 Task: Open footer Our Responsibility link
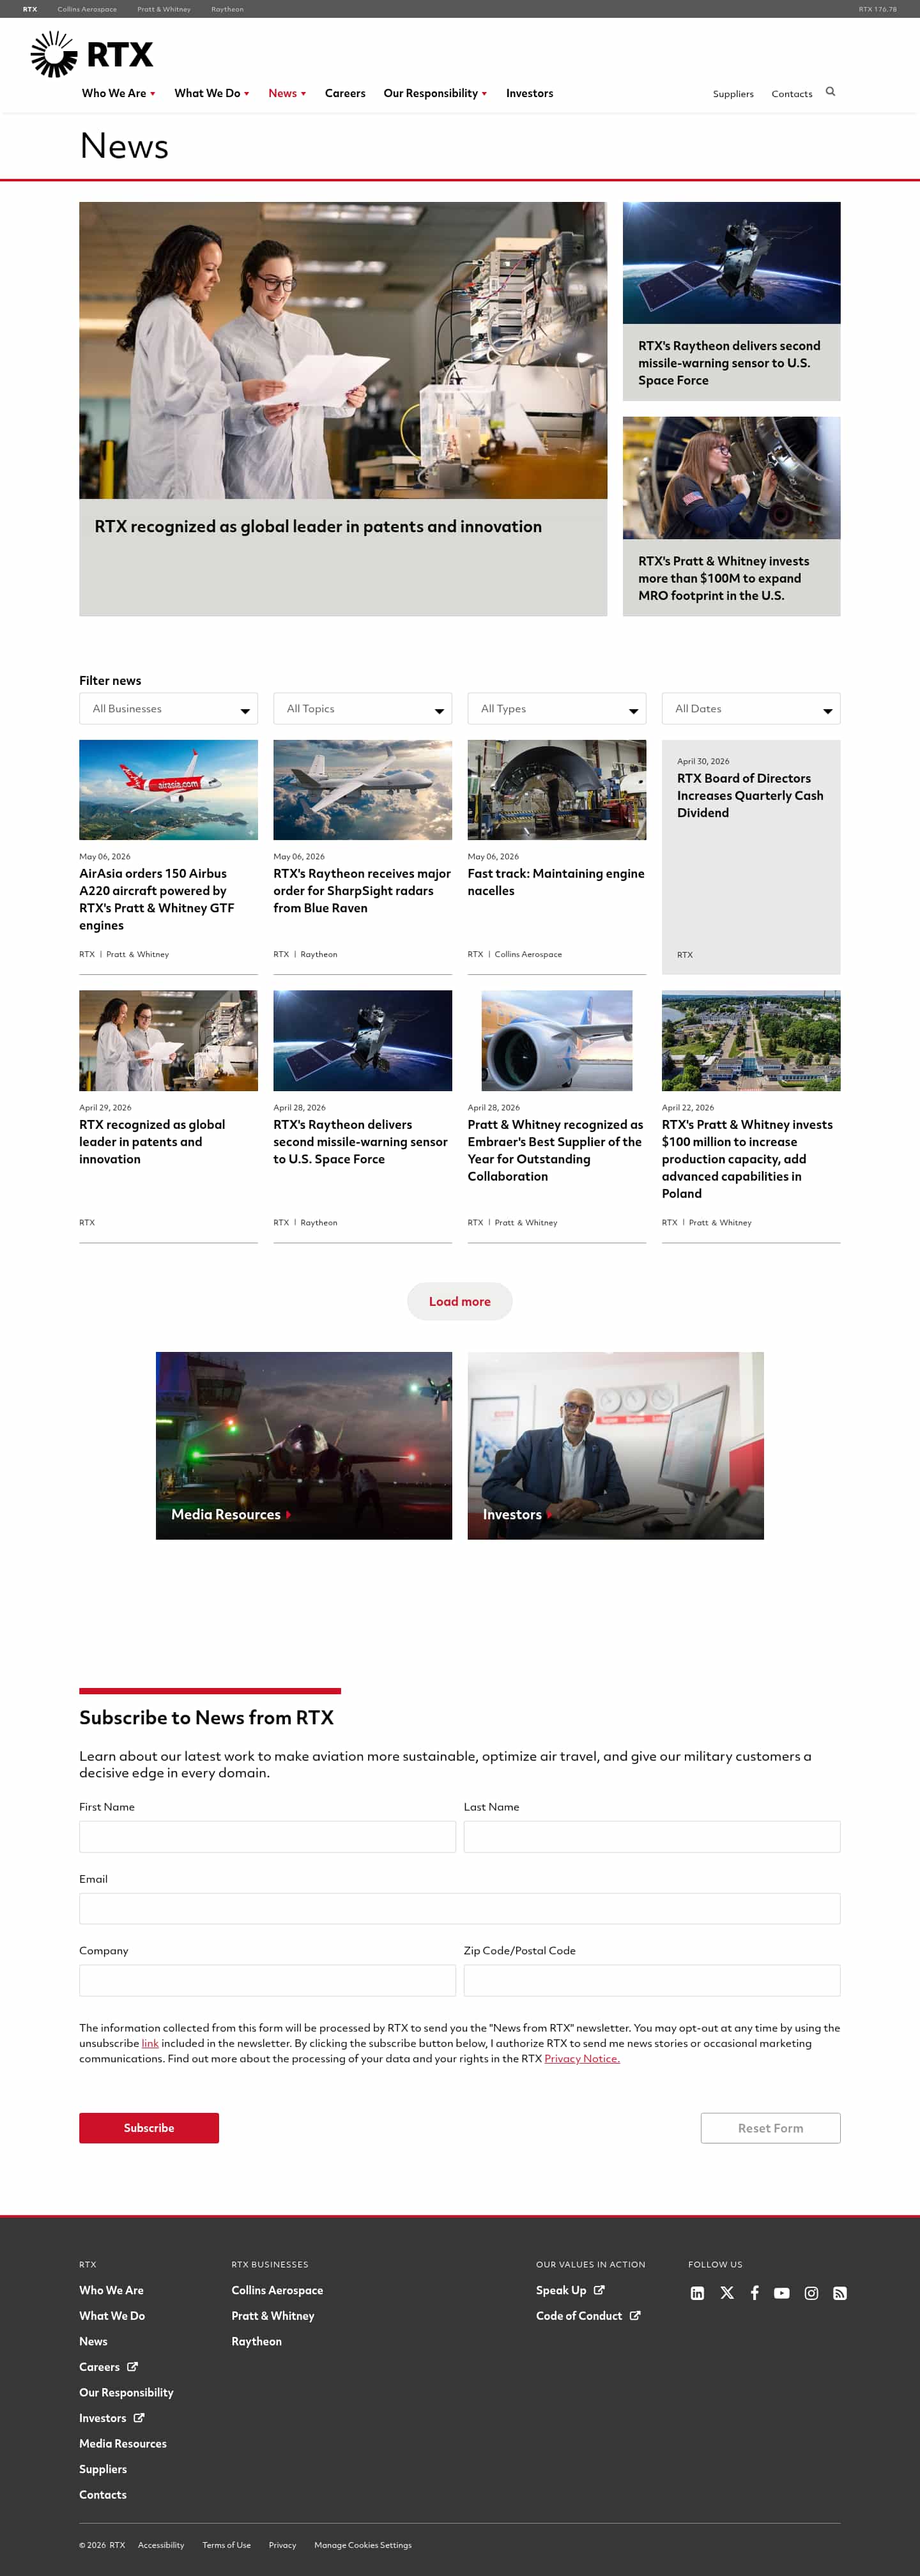pyautogui.click(x=126, y=2392)
